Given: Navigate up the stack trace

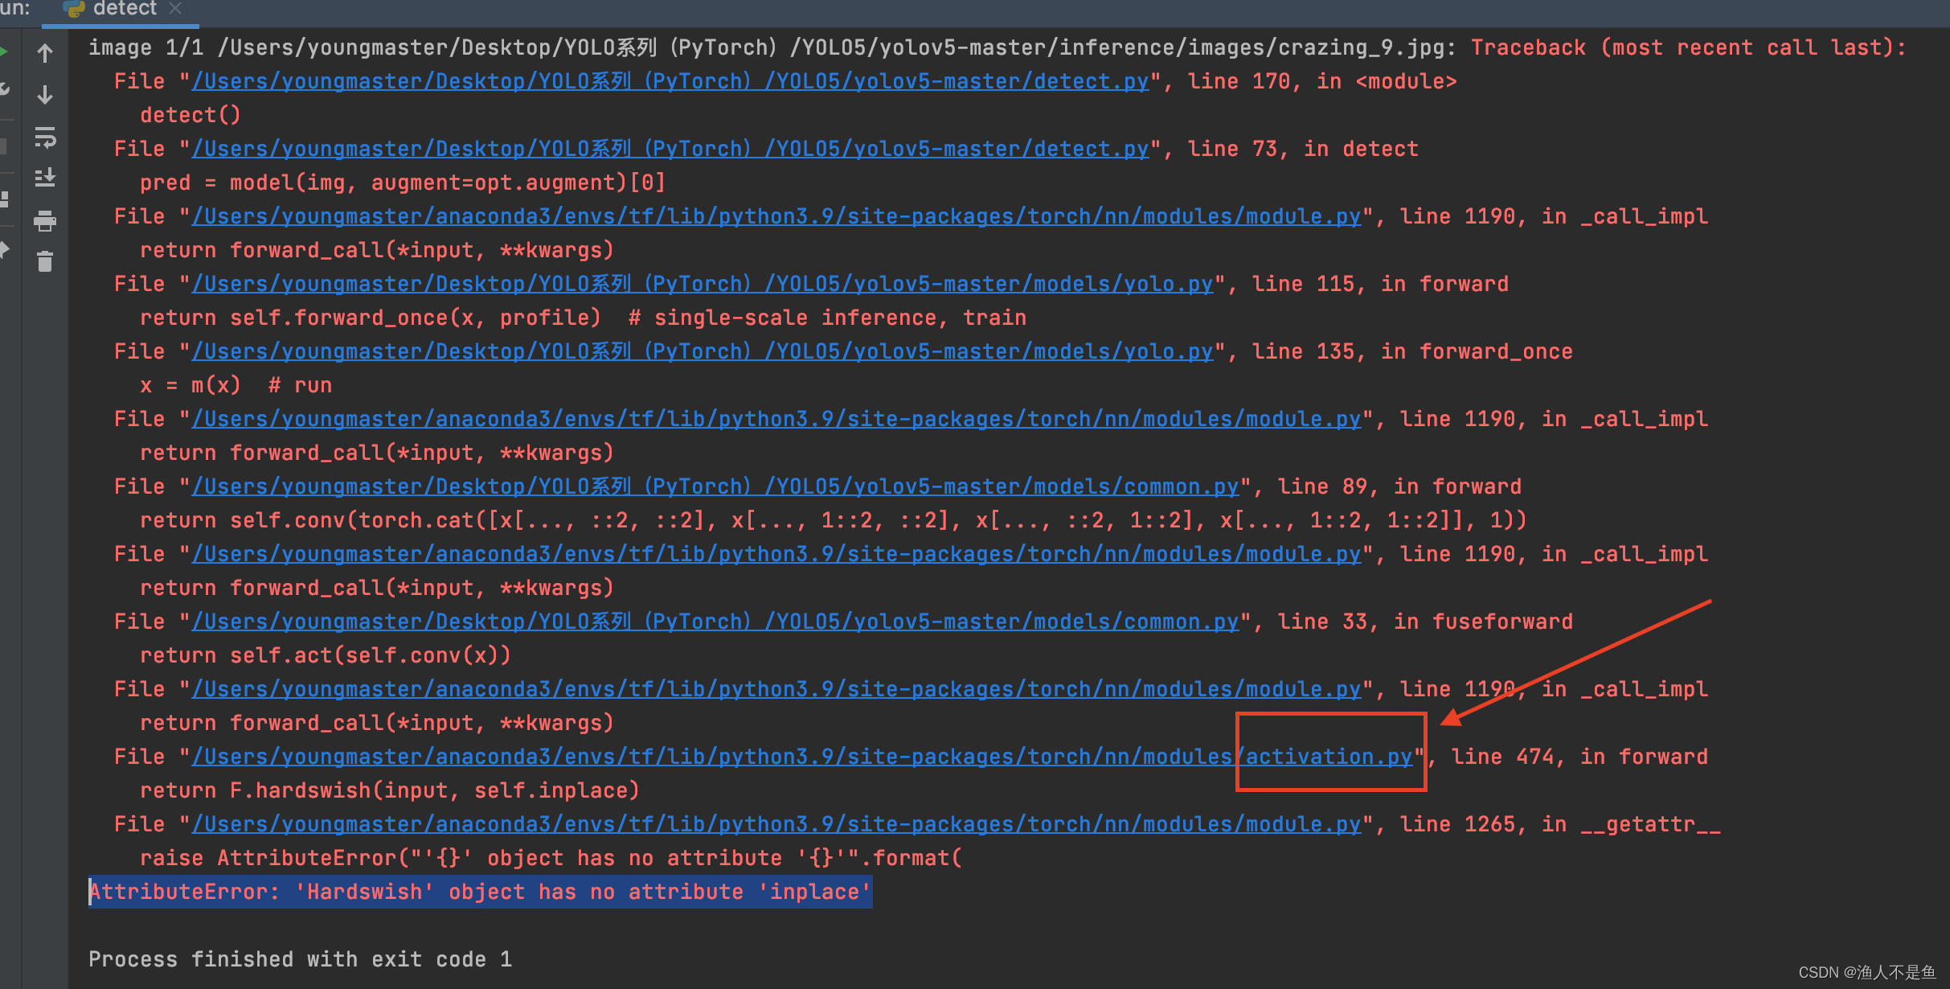Looking at the screenshot, I should [x=44, y=52].
